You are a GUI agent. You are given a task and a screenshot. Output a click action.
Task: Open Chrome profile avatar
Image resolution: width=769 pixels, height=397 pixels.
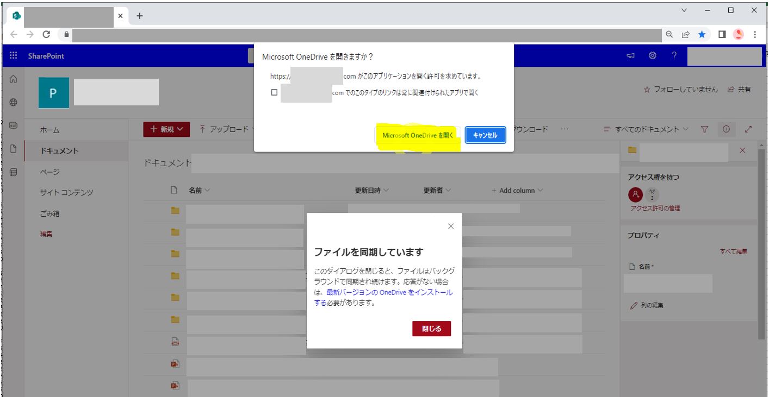pyautogui.click(x=738, y=34)
